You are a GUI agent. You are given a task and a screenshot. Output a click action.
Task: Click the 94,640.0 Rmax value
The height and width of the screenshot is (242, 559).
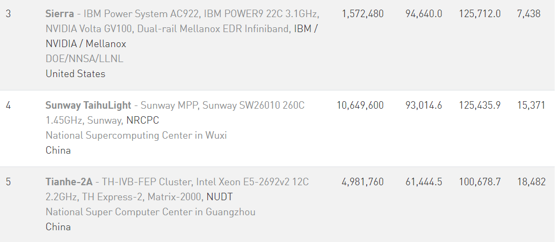point(424,14)
